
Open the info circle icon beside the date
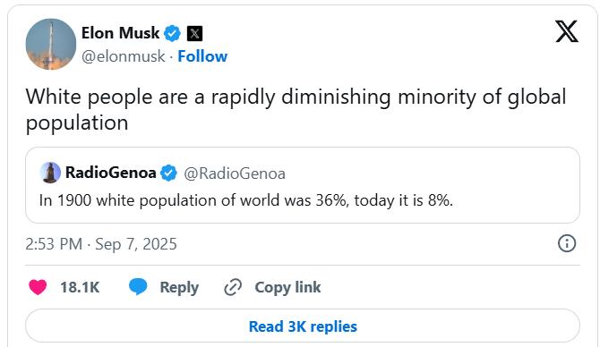[x=567, y=243]
